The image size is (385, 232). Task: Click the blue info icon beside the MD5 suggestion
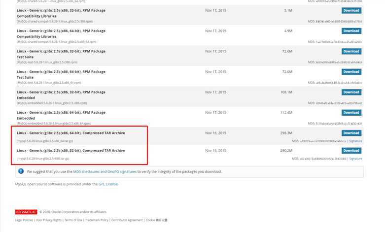(21, 171)
